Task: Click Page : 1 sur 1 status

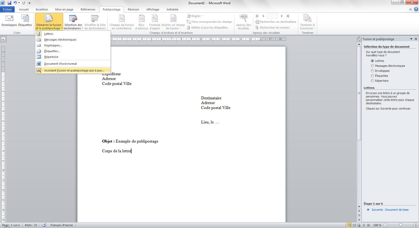Action: [11, 225]
